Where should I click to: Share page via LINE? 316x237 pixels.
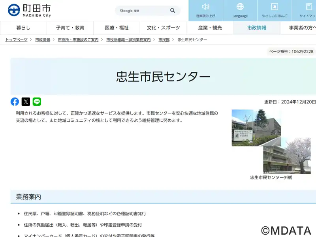pyautogui.click(x=37, y=102)
